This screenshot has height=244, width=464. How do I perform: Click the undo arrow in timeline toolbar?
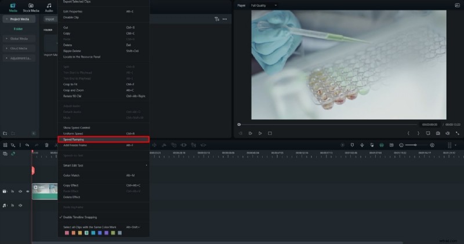28,145
